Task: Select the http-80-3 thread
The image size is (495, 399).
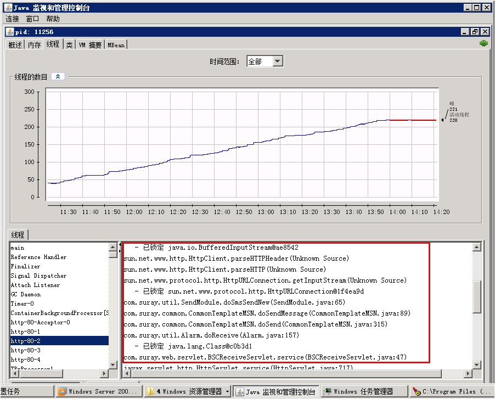Action: (59, 350)
